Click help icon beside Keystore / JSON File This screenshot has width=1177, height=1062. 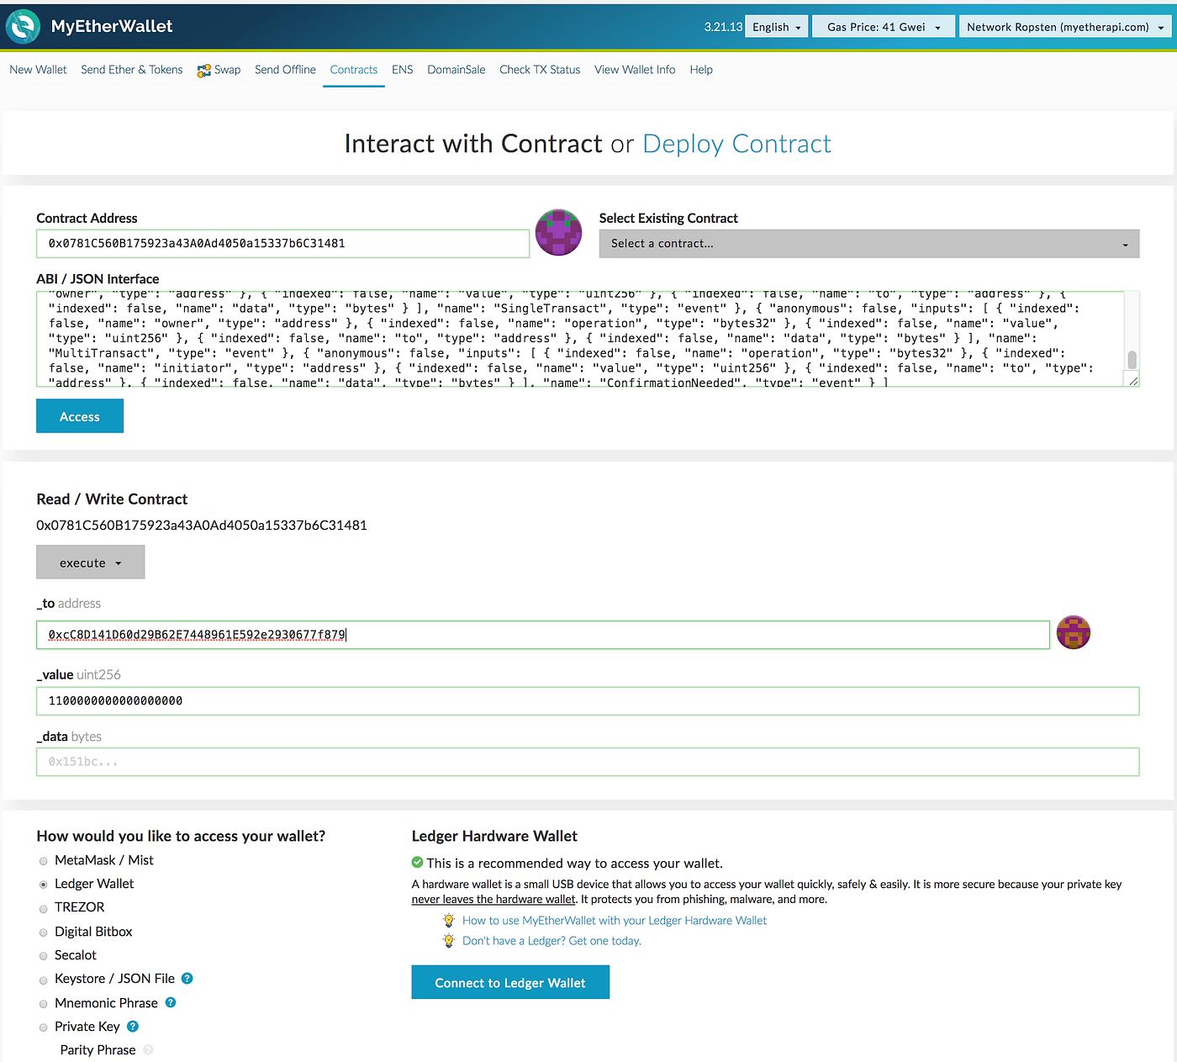coord(187,979)
